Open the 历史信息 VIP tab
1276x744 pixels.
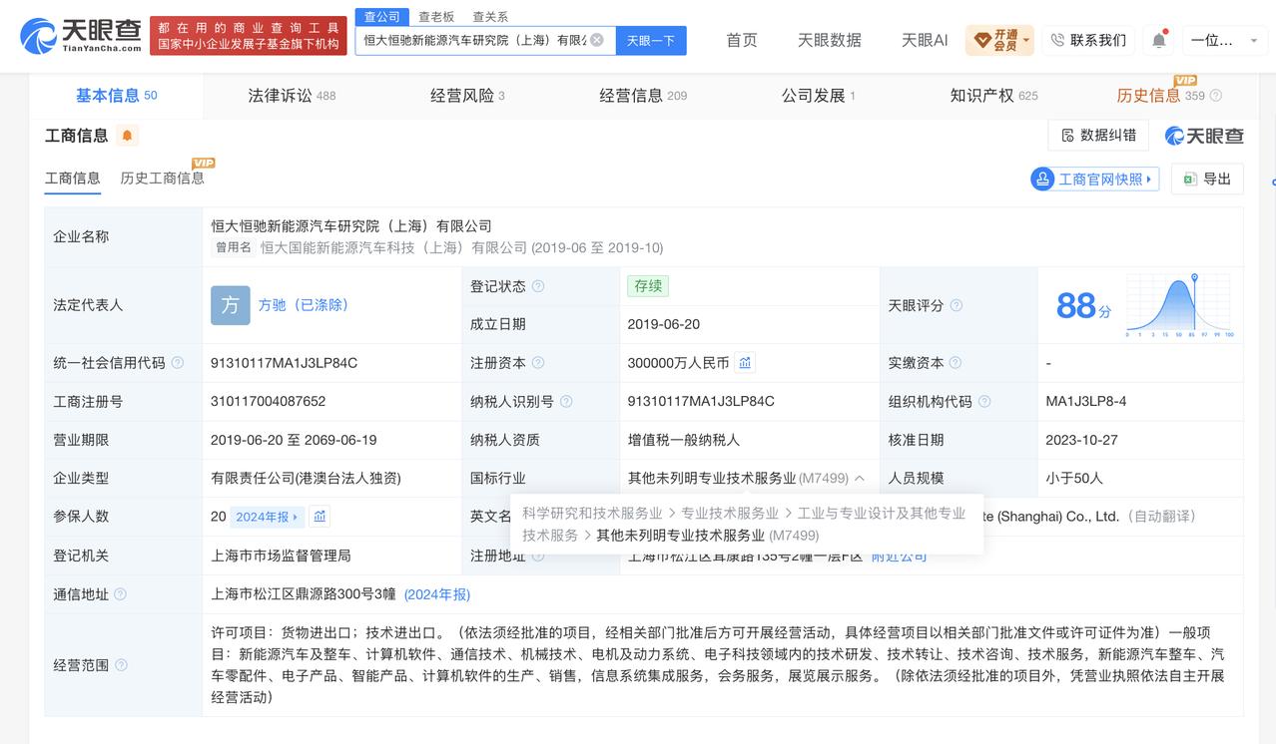pos(1161,96)
